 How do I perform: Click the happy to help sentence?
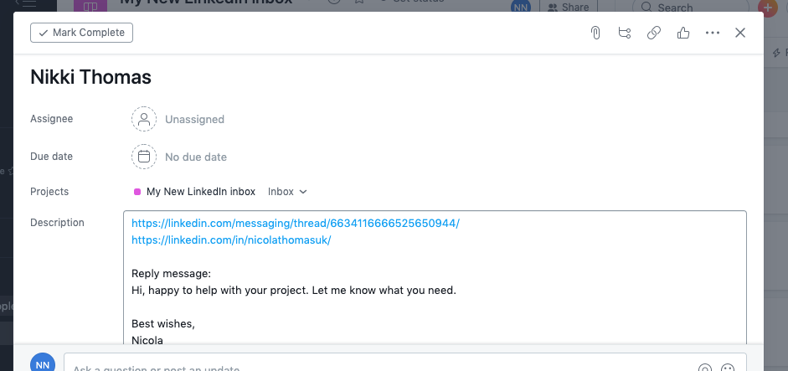[x=294, y=291]
